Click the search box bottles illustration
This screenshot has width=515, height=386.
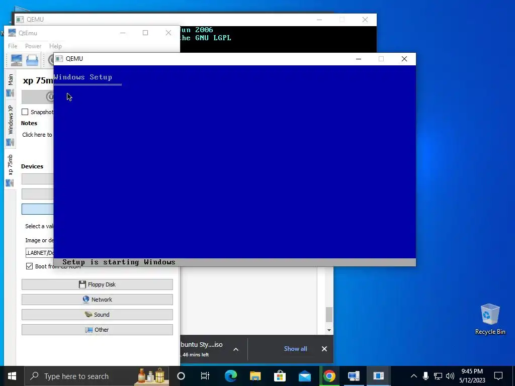coord(151,376)
